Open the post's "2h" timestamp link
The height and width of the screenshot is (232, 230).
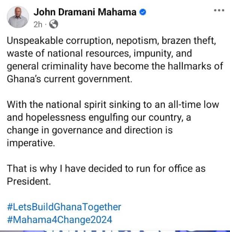[38, 24]
